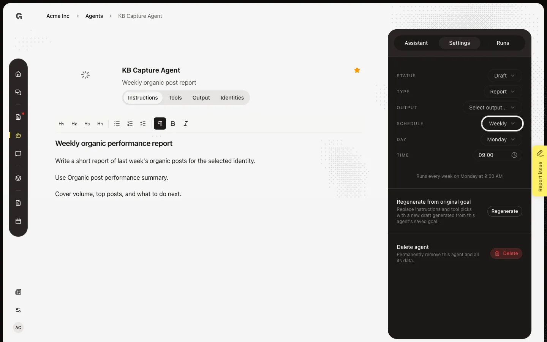Open the document icon with red notification dot

tap(18, 117)
